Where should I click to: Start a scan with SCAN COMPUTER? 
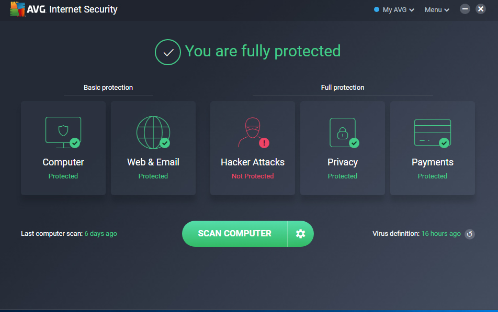pos(234,233)
